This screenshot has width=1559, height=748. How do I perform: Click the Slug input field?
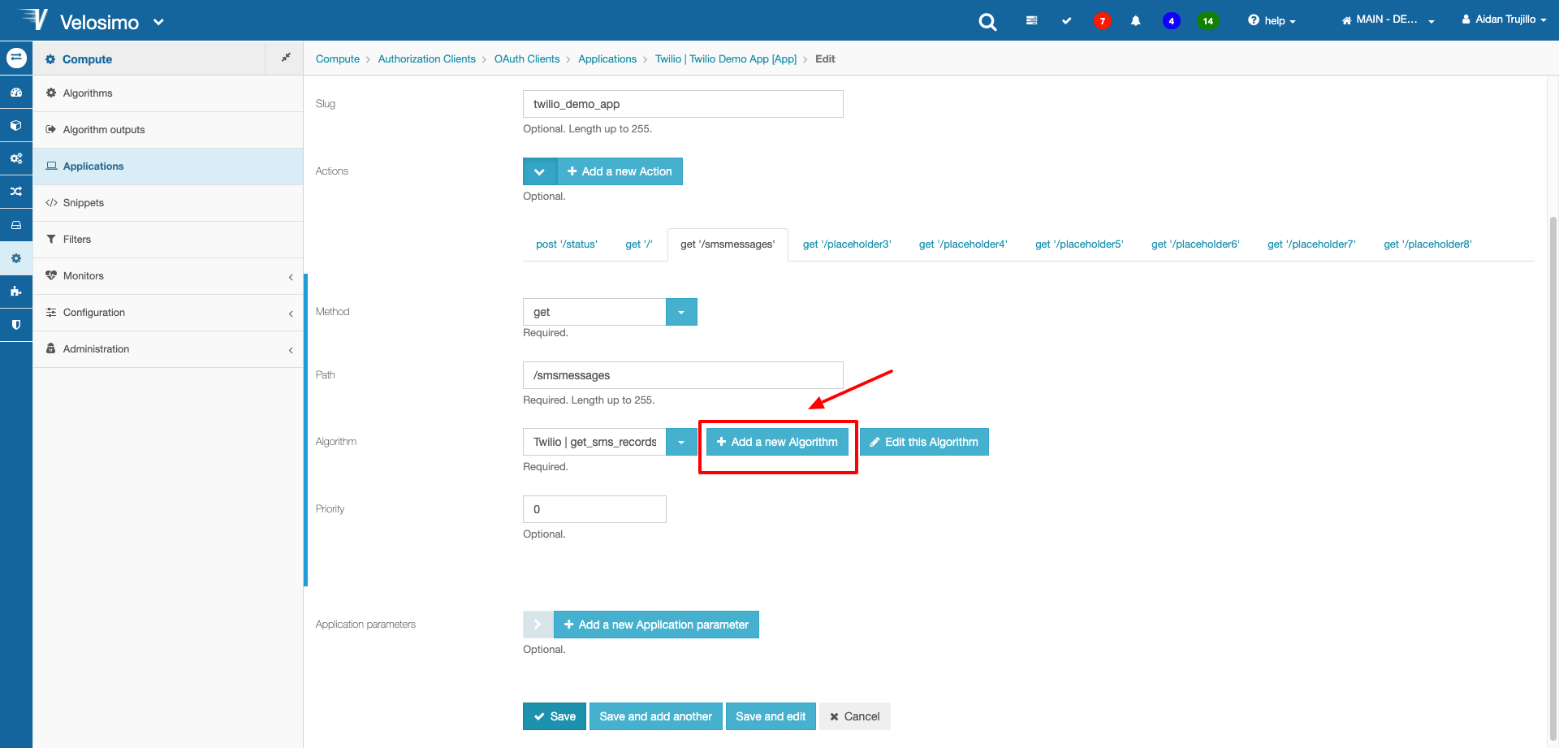click(683, 104)
